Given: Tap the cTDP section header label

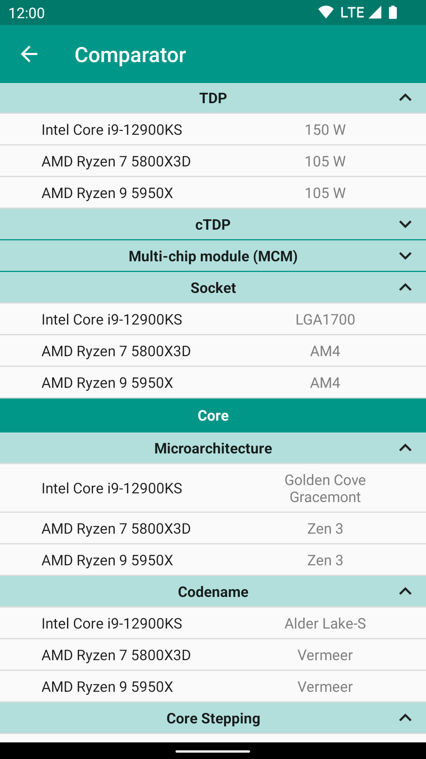Looking at the screenshot, I should point(213,225).
